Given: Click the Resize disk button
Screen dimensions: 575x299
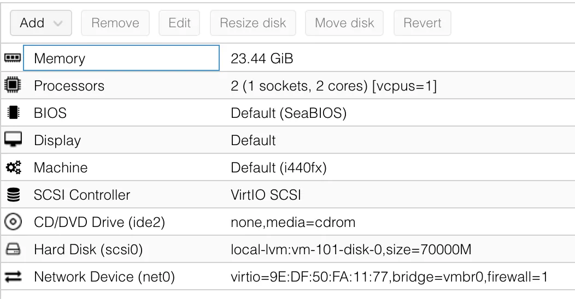Looking at the screenshot, I should pyautogui.click(x=253, y=23).
